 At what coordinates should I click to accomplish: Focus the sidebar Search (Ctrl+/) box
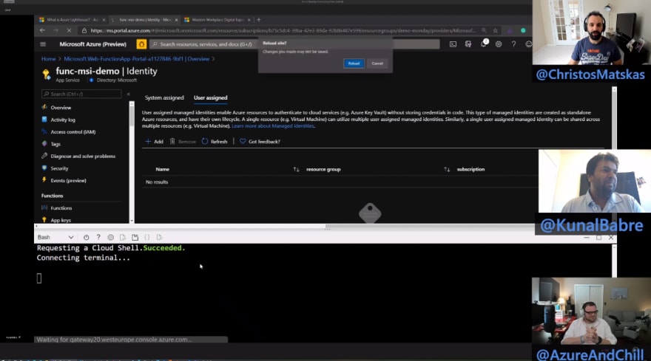81,94
